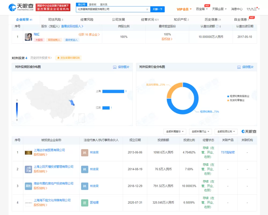Open 上海上阳天德投资管理有限公司 link
268x215 pixels.
54,167
